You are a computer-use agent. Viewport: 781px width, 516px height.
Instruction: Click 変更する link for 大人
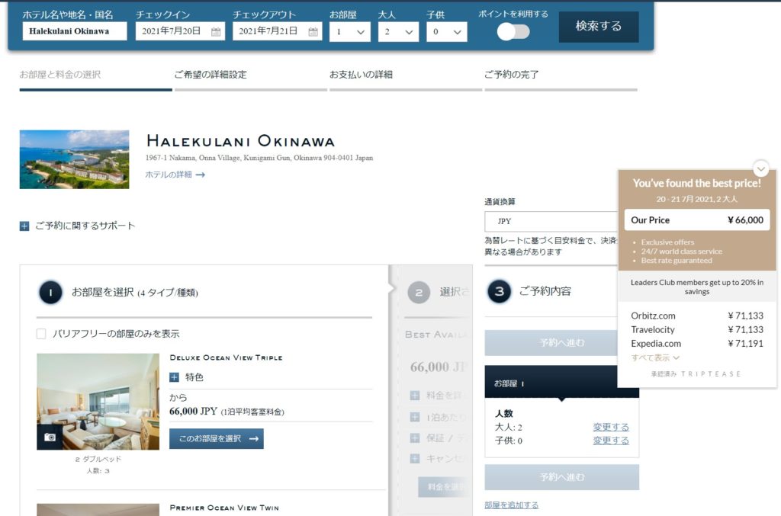coord(611,427)
